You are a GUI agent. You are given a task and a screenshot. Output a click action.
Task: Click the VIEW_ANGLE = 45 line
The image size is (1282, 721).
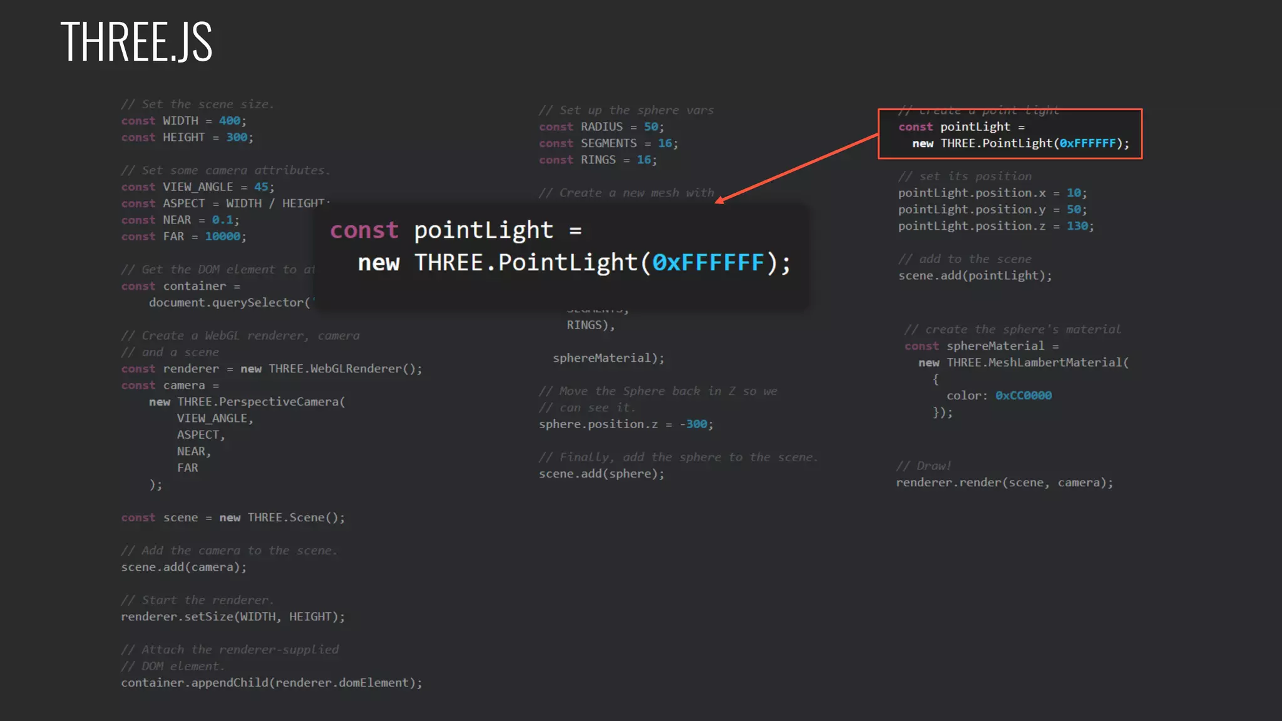[198, 187]
